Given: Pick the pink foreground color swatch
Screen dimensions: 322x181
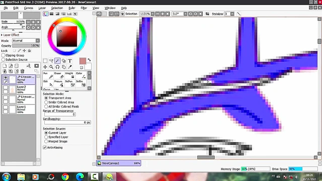Looking at the screenshot, I should point(83,61).
